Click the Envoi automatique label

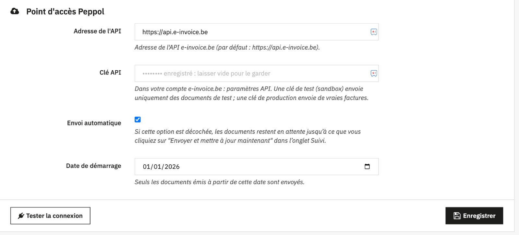(94, 123)
